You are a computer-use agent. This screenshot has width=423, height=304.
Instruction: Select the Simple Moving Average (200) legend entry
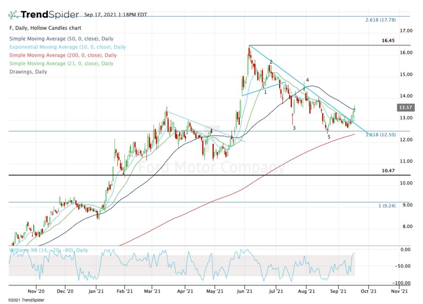coord(63,55)
